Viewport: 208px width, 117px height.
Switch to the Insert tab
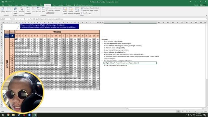17,5
